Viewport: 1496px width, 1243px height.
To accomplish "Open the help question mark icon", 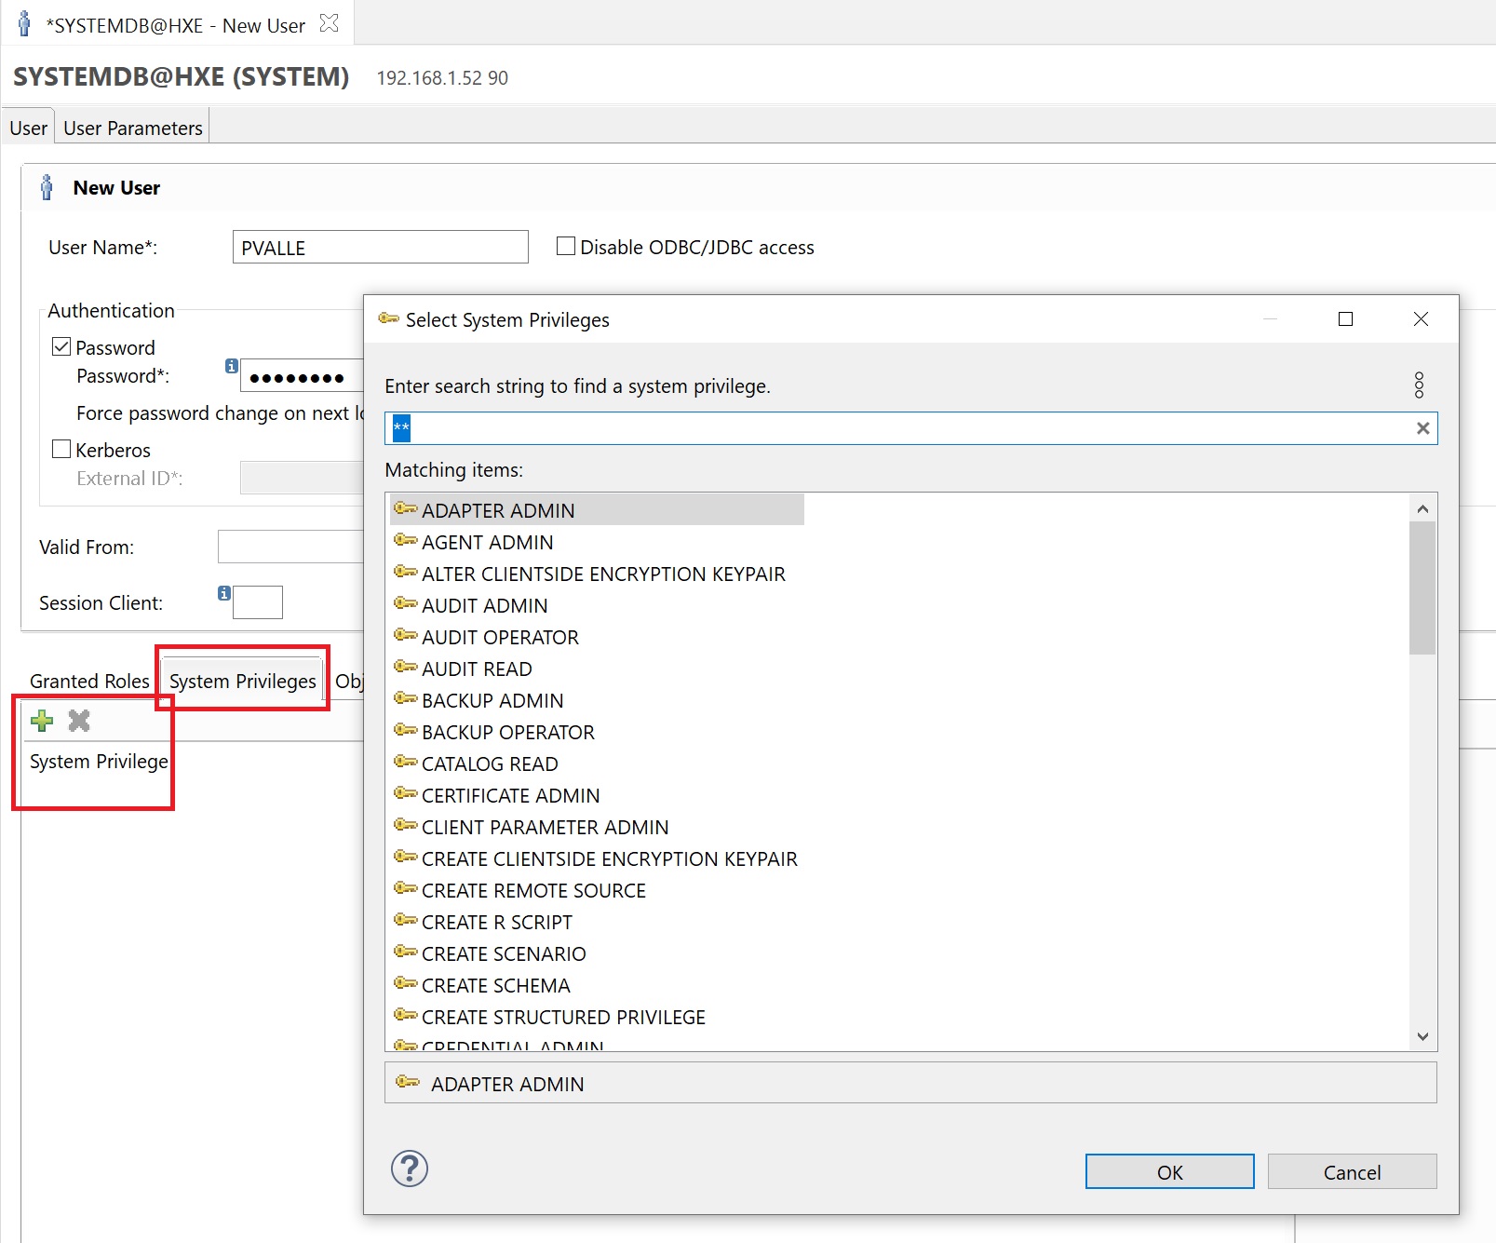I will (409, 1169).
